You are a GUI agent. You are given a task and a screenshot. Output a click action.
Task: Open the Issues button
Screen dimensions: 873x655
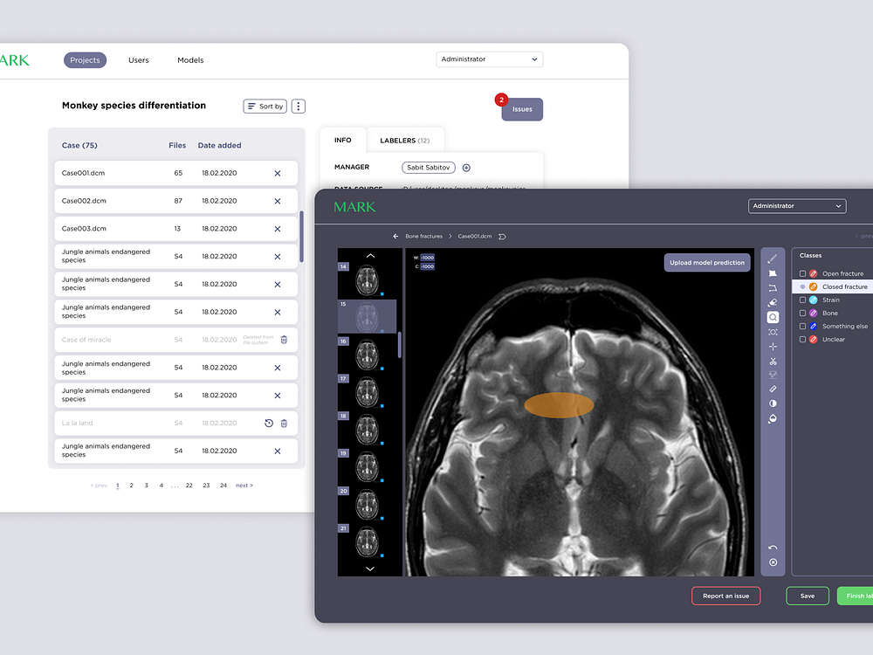[x=522, y=109]
